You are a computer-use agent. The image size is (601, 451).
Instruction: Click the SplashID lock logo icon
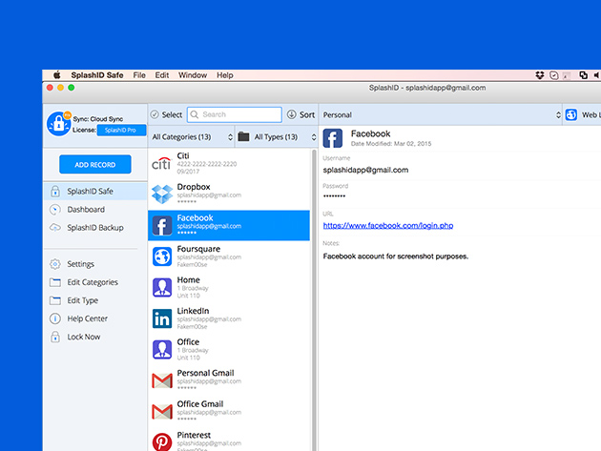coord(58,124)
